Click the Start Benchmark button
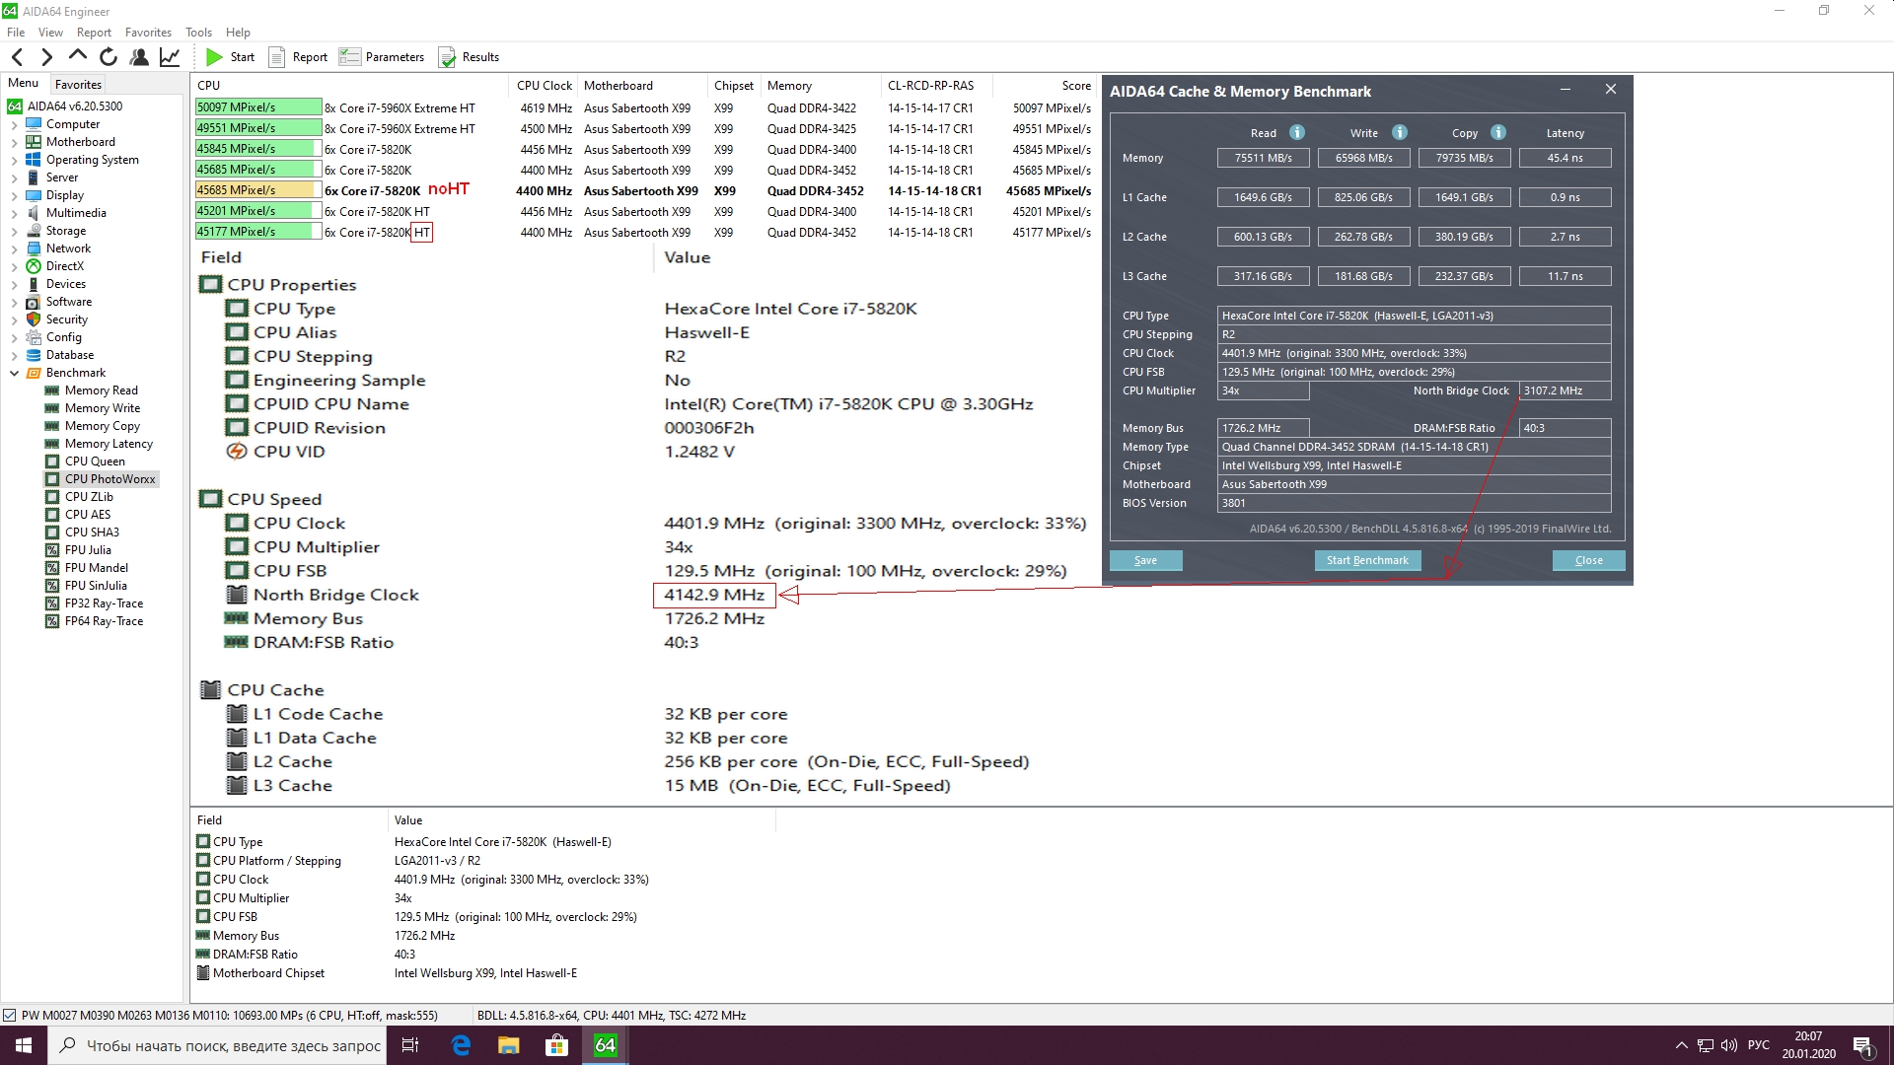Viewport: 1894px width, 1065px height. point(1366,560)
